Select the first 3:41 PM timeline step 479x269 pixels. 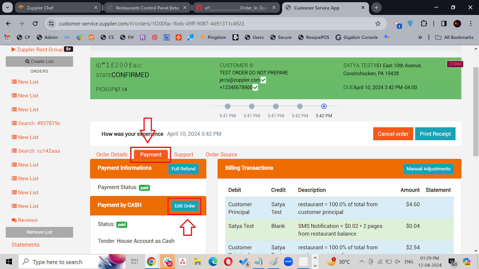(x=228, y=106)
